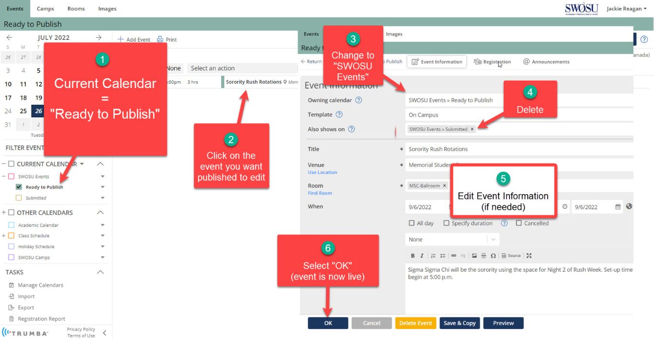654x340 pixels.
Task: Switch the editor to Source view
Action: click(x=511, y=256)
